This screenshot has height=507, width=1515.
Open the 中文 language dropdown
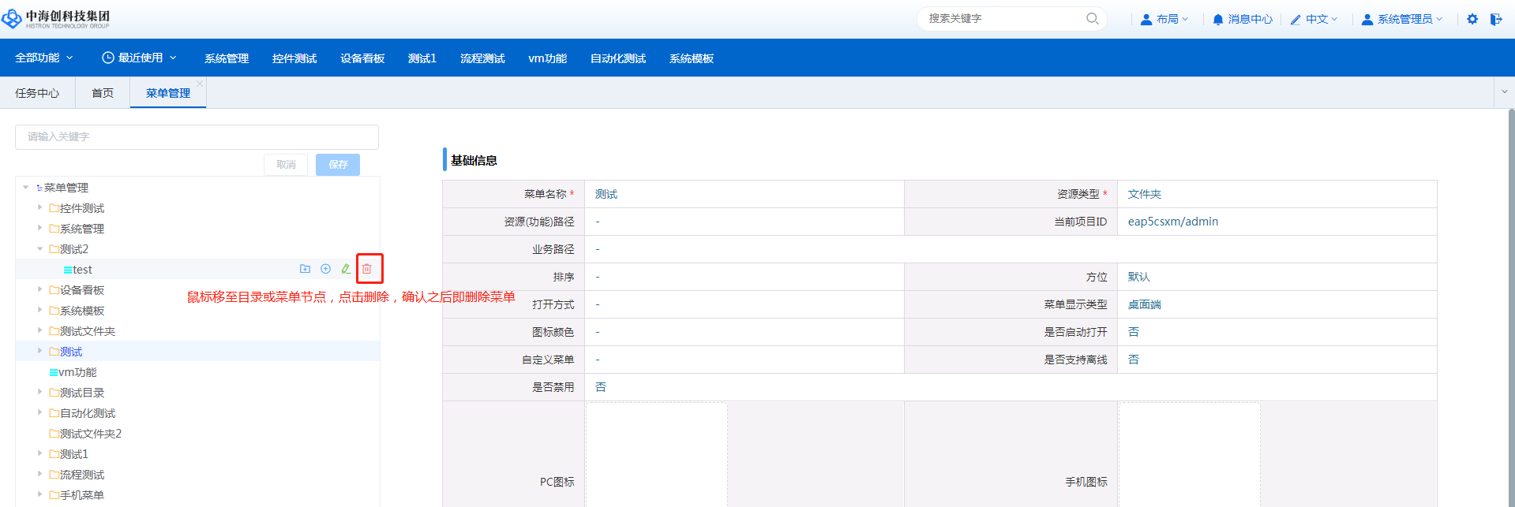1314,19
